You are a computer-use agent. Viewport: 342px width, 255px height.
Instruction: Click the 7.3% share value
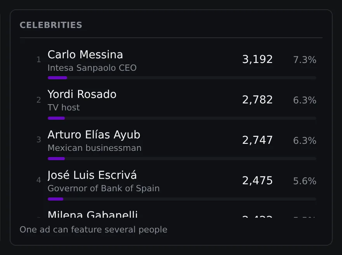click(x=305, y=60)
